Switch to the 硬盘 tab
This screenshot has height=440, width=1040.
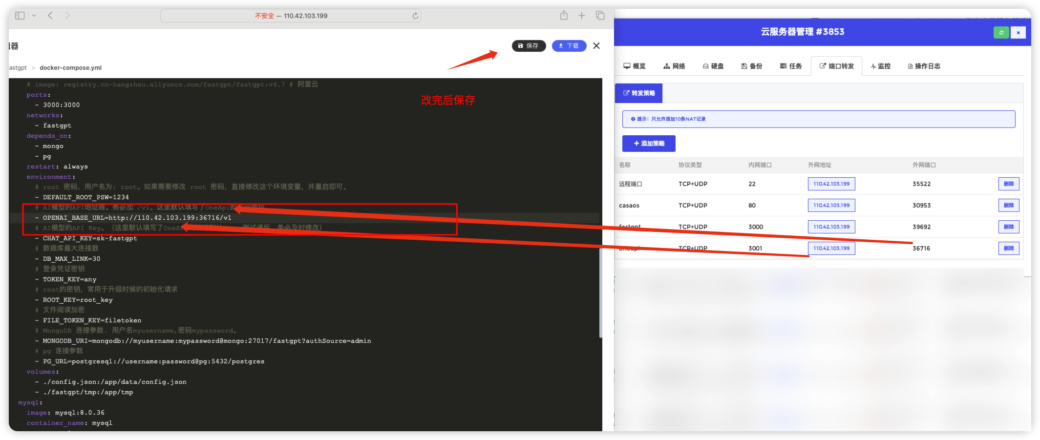(713, 66)
